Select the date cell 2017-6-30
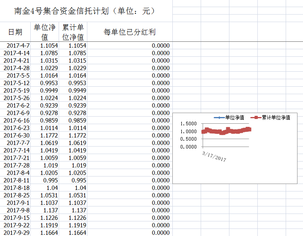The height and width of the screenshot is (236, 303). 16,136
